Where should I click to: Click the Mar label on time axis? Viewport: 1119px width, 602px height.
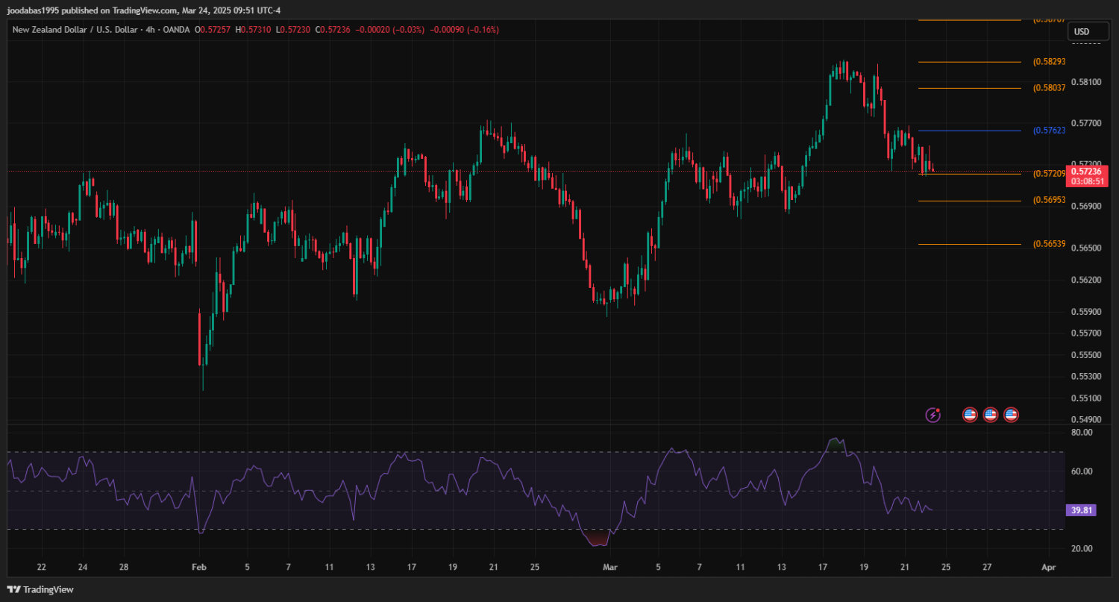pyautogui.click(x=610, y=568)
